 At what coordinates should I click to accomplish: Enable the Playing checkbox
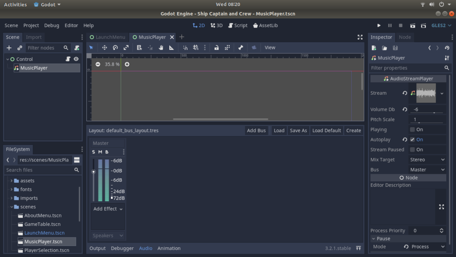click(412, 130)
